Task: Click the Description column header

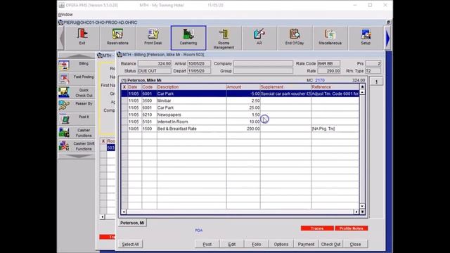Action: [191, 87]
